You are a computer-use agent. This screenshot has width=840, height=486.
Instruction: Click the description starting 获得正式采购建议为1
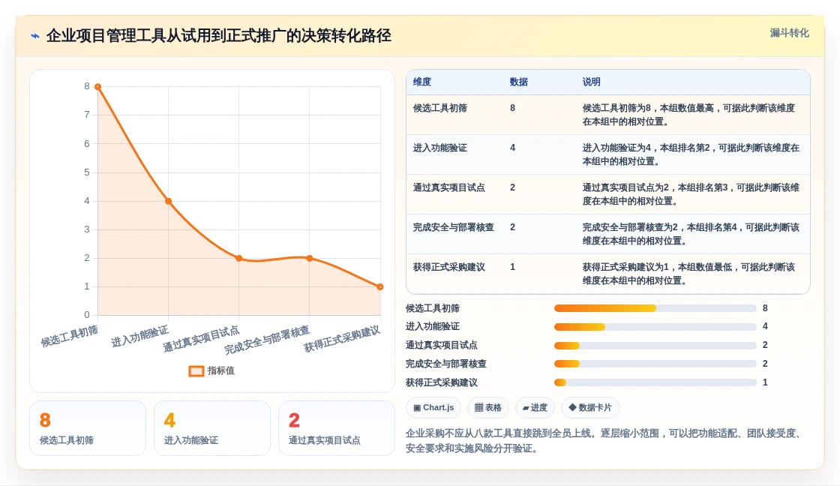[689, 273]
